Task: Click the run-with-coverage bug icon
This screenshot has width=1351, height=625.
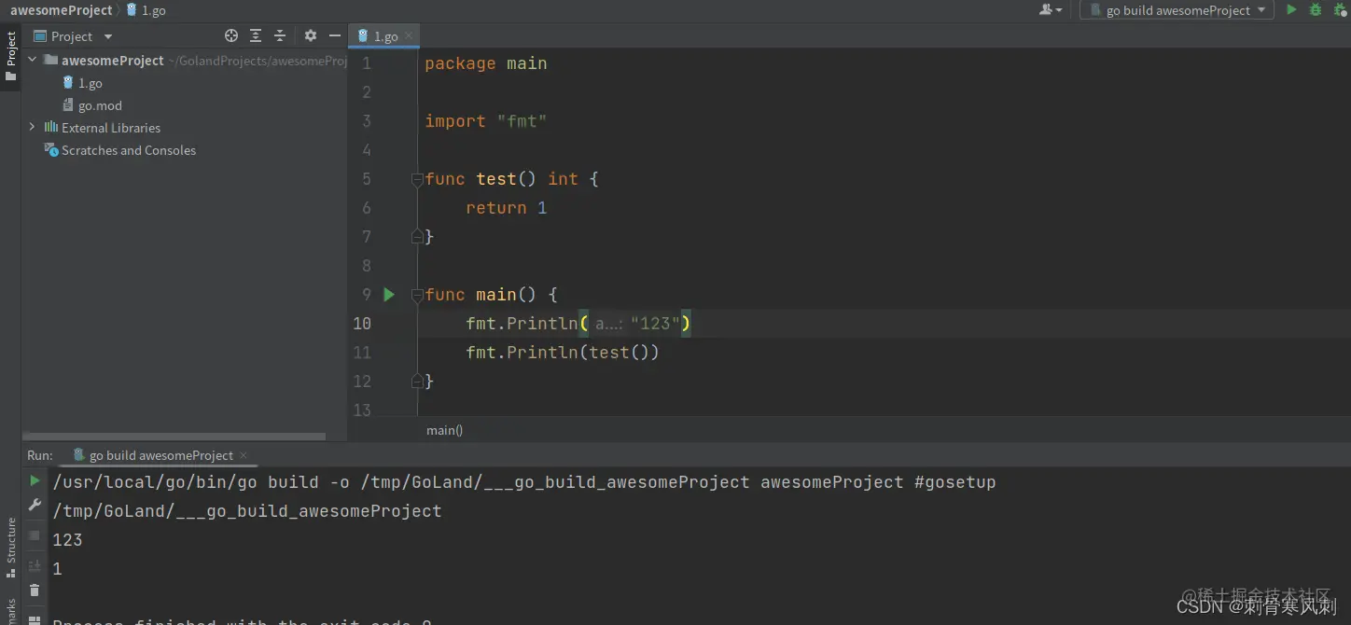Action: [x=1340, y=9]
